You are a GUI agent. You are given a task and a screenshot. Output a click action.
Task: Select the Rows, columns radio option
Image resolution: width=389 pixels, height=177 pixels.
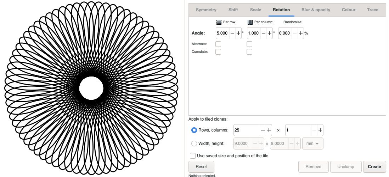point(194,130)
